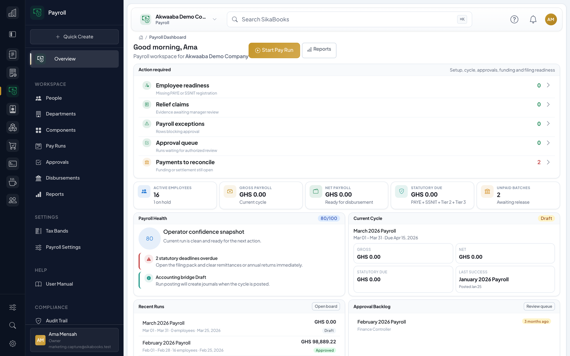Expand the Payroll exceptions row chevron
This screenshot has height=356, width=570.
tap(548, 124)
